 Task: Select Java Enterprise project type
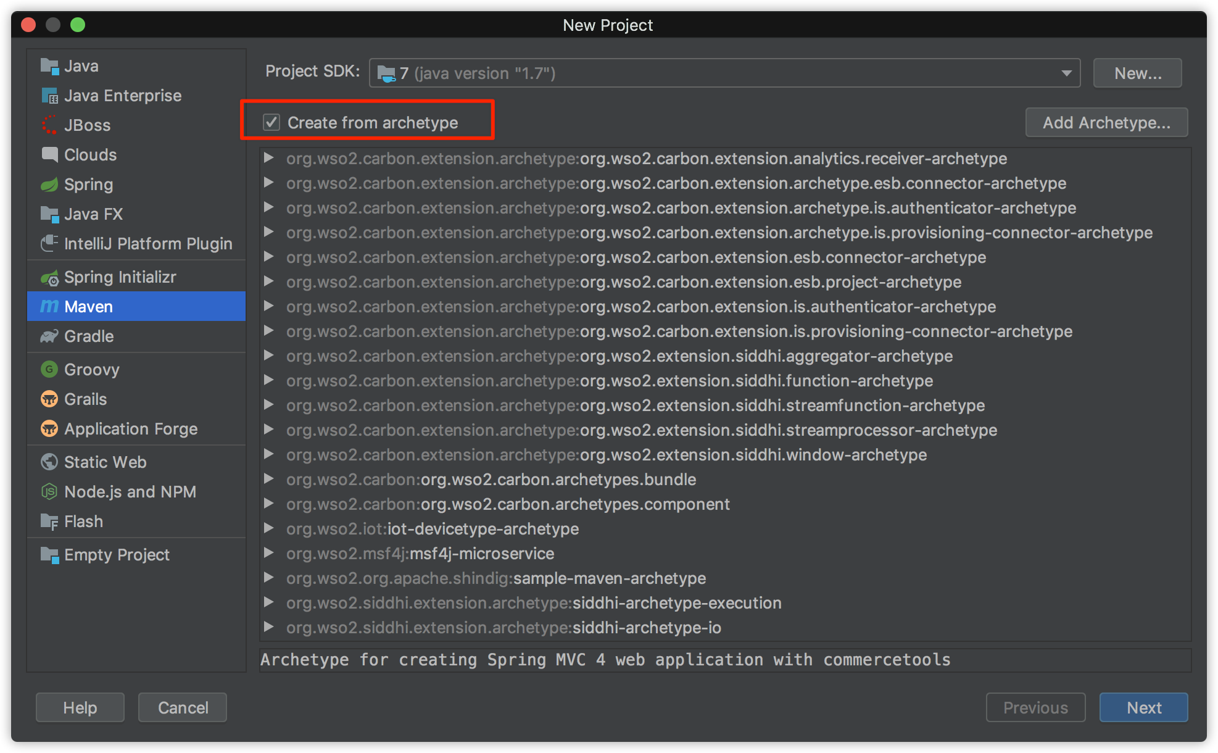pos(122,96)
